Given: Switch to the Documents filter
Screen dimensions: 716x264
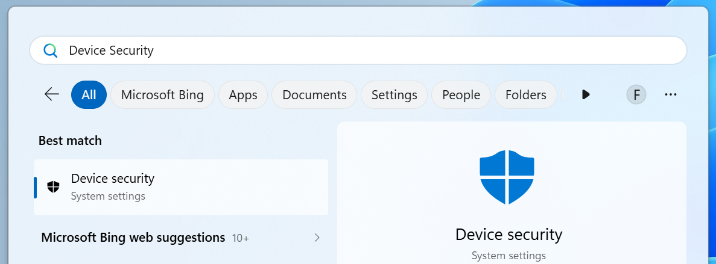Looking at the screenshot, I should [314, 94].
